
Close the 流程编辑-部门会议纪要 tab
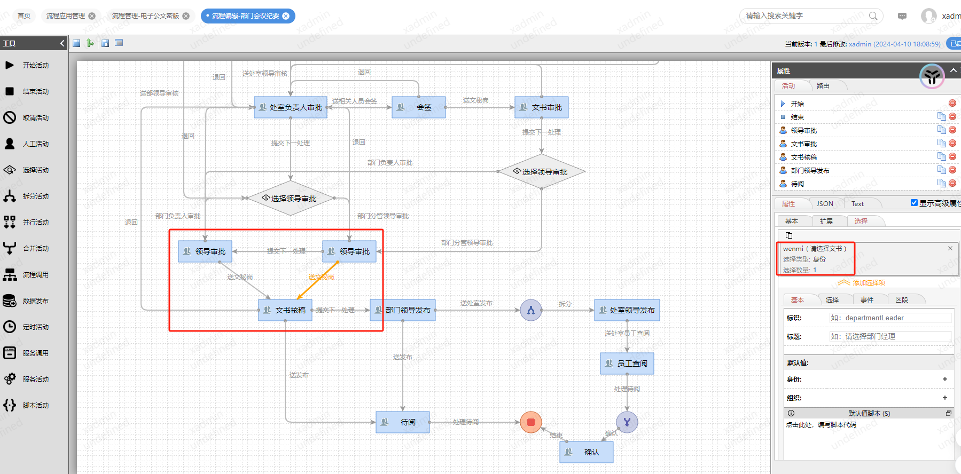[286, 16]
